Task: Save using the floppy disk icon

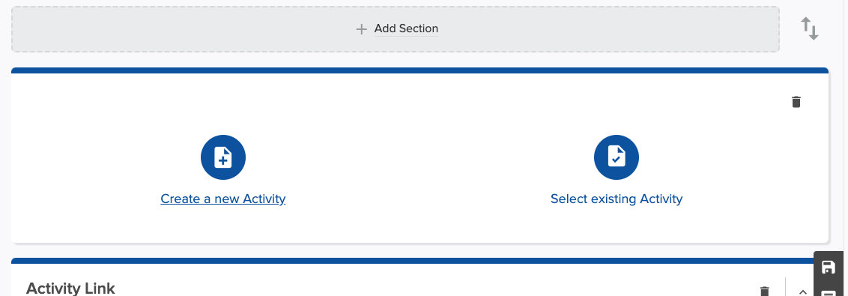Action: [828, 268]
